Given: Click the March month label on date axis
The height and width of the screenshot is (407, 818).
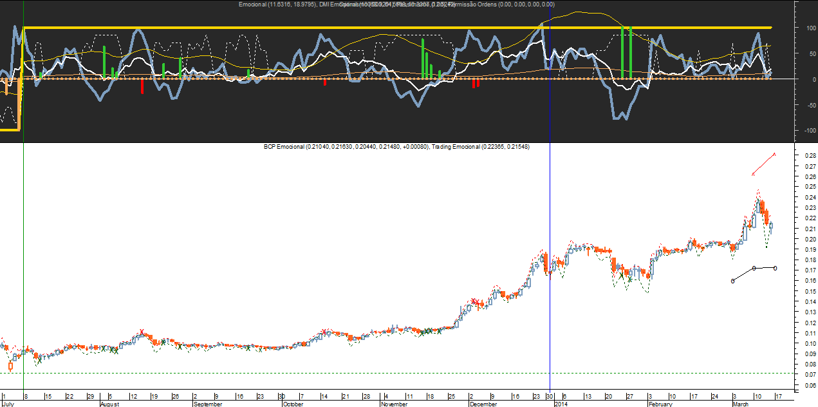Looking at the screenshot, I should pos(741,404).
